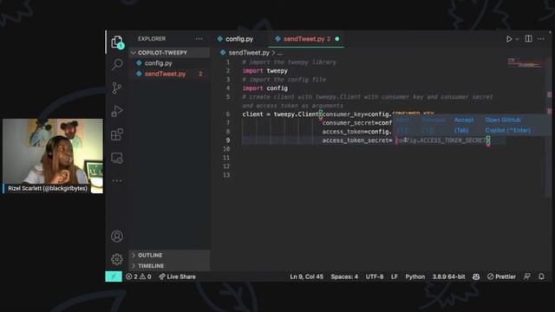Click the breadcrumb ellipsis symbol
The image size is (555, 312).
(279, 53)
